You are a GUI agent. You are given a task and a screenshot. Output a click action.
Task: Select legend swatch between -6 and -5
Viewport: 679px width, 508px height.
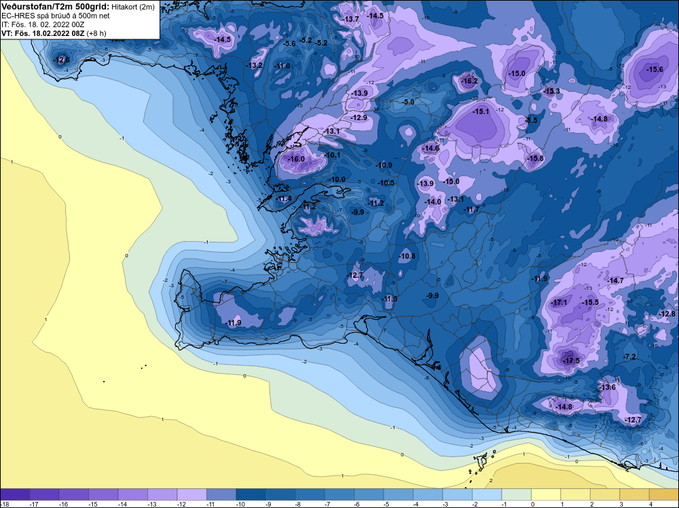point(369,494)
